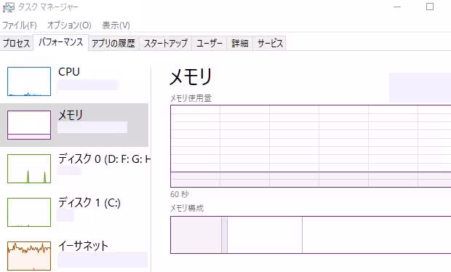
Task: Open the 詳細 tab
Action: 240,44
